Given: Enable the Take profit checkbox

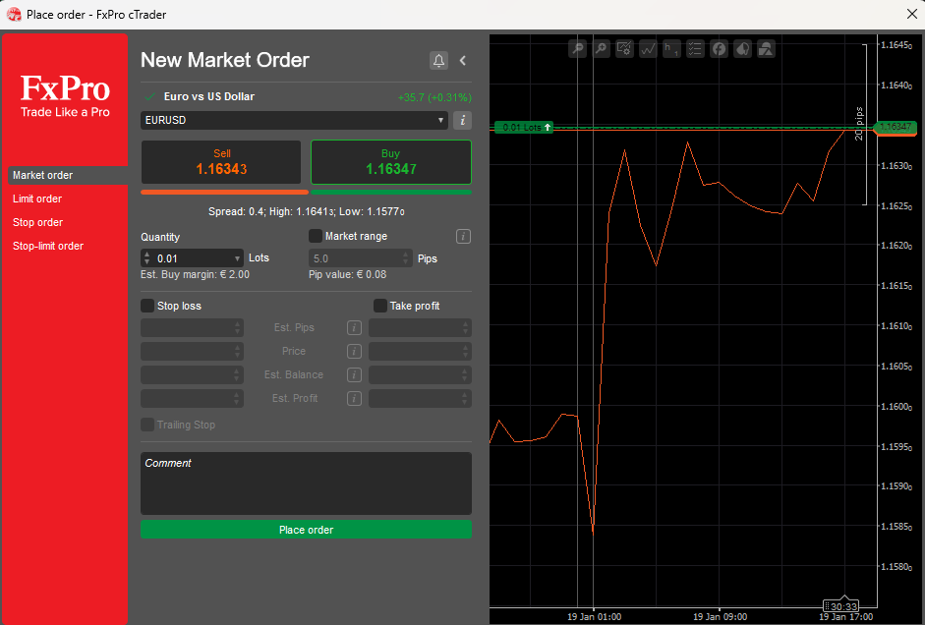Looking at the screenshot, I should pos(379,306).
